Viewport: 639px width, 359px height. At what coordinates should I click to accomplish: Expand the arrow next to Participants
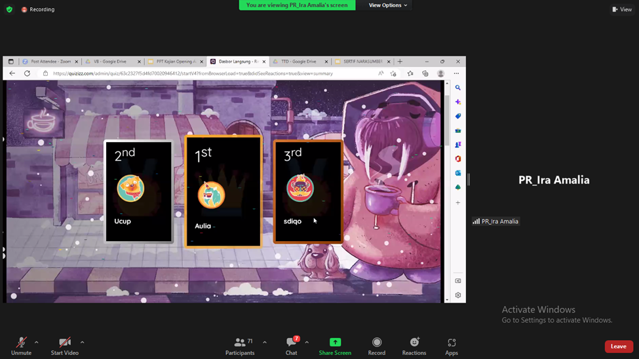(265, 342)
